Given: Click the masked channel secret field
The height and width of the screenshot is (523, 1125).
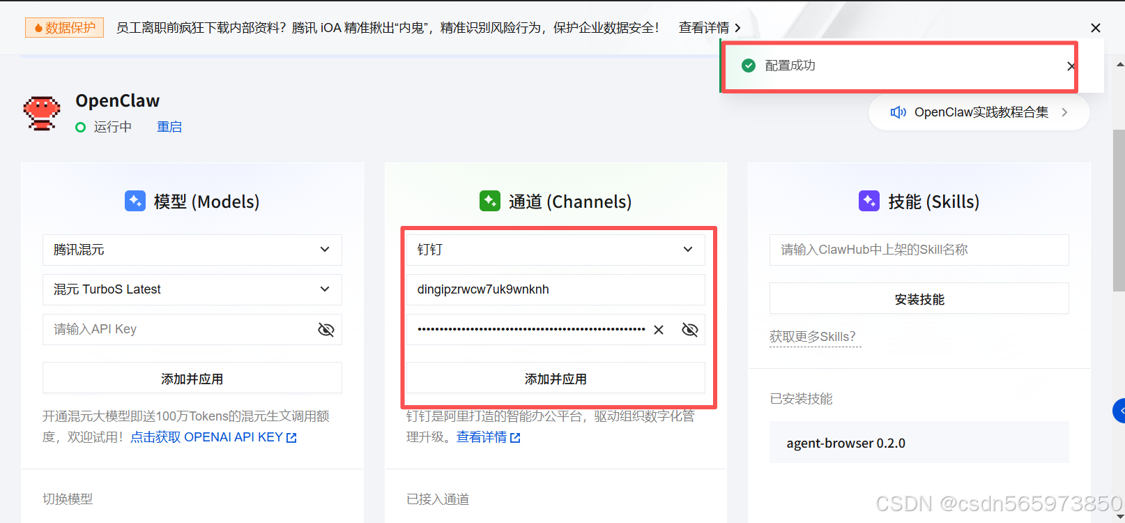Looking at the screenshot, I should pyautogui.click(x=556, y=329).
